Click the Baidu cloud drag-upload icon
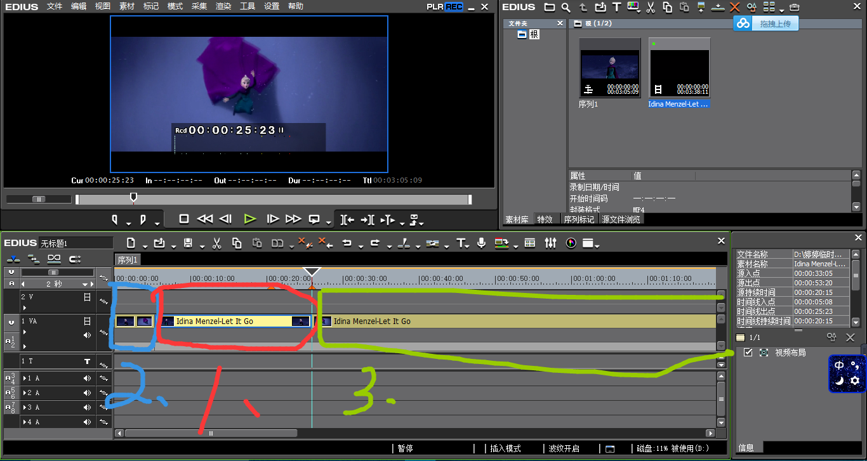Viewport: 867px width, 461px height. 743,23
